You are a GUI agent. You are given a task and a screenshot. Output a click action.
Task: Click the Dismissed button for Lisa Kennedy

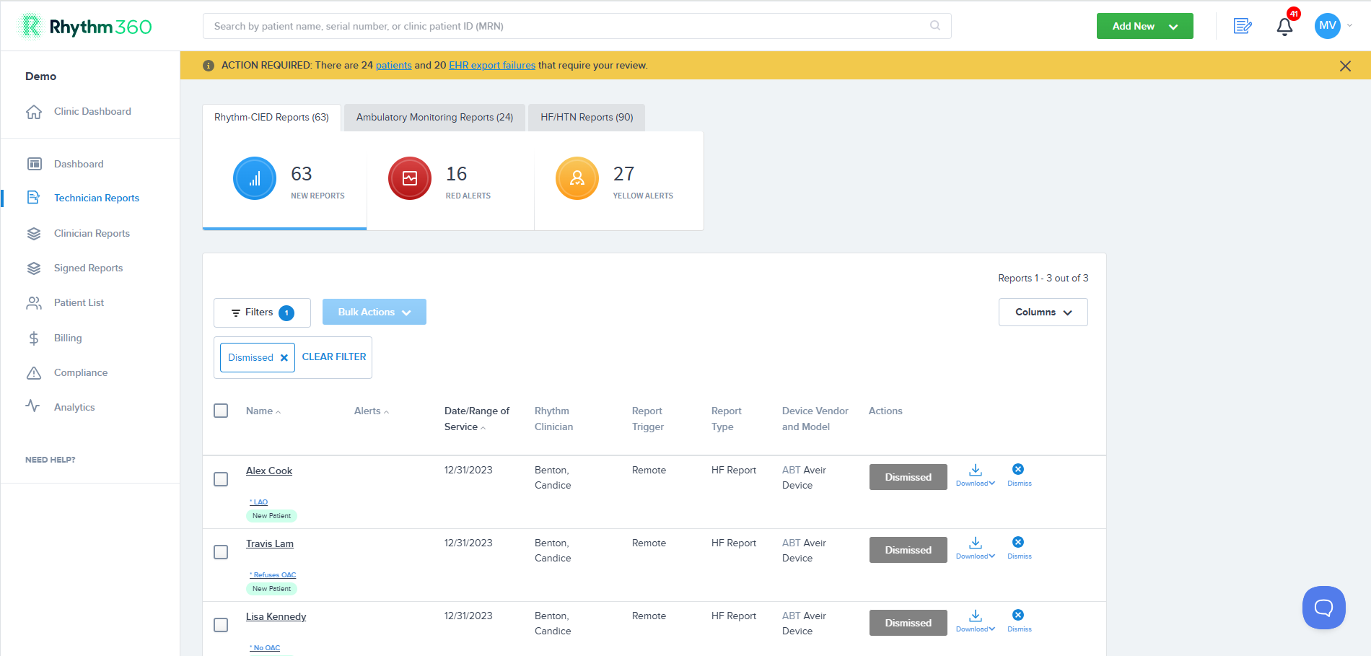[x=908, y=623]
